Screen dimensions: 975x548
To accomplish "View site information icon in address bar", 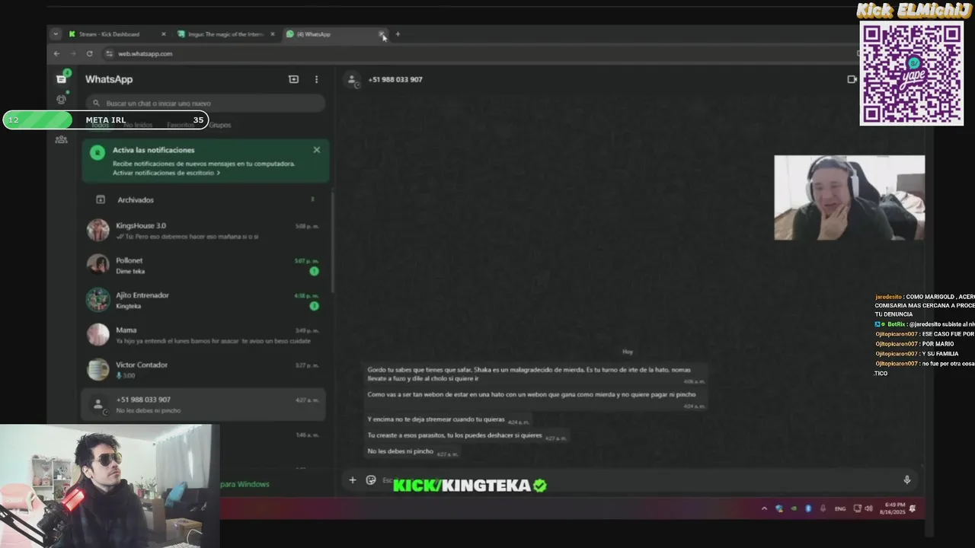I will [x=109, y=53].
